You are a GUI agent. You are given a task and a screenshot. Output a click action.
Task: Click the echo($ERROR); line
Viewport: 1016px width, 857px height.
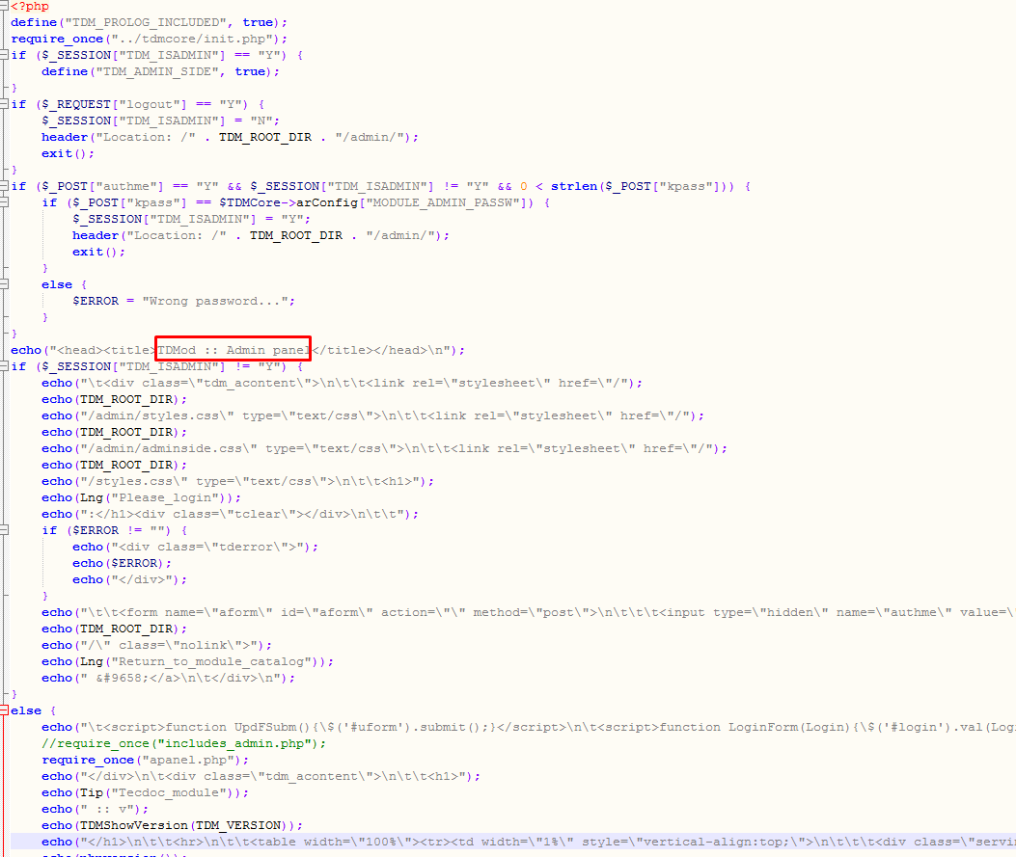click(x=122, y=563)
